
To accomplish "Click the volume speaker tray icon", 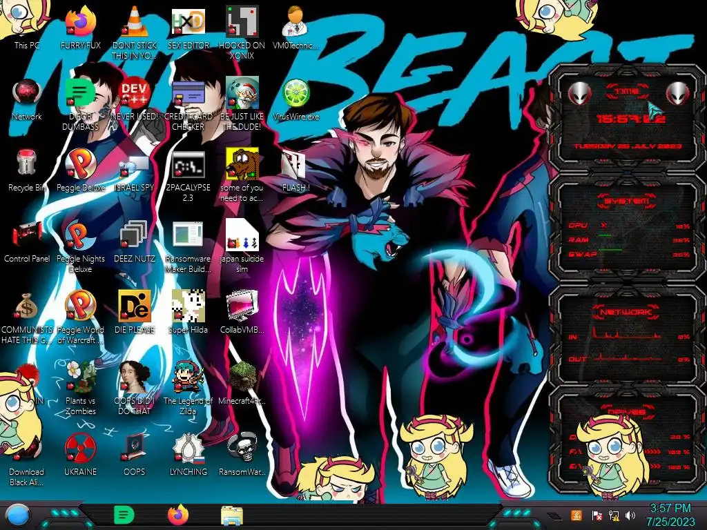I will [630, 516].
